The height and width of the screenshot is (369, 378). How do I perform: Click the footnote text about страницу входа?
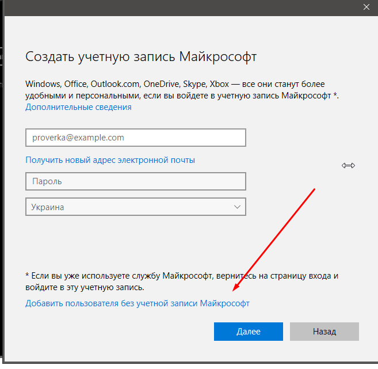click(182, 281)
